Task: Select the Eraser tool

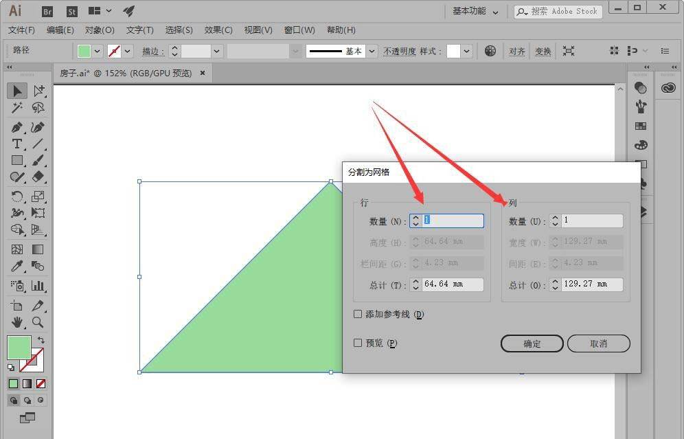Action: pyautogui.click(x=38, y=177)
